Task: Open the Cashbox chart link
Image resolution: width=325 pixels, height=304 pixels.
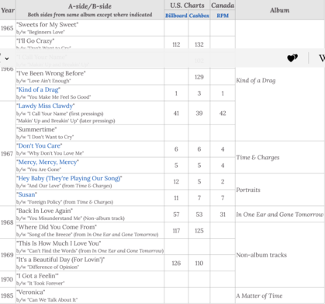Action: coord(199,16)
